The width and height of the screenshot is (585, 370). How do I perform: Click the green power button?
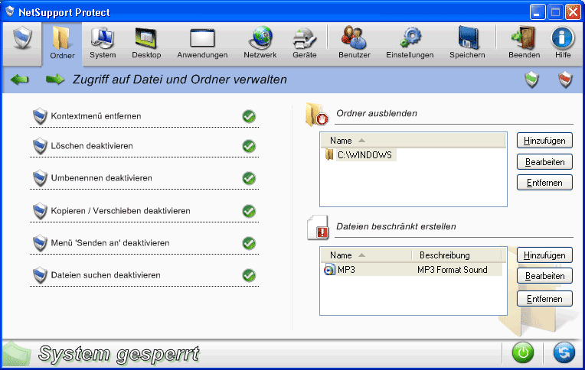pos(523,352)
